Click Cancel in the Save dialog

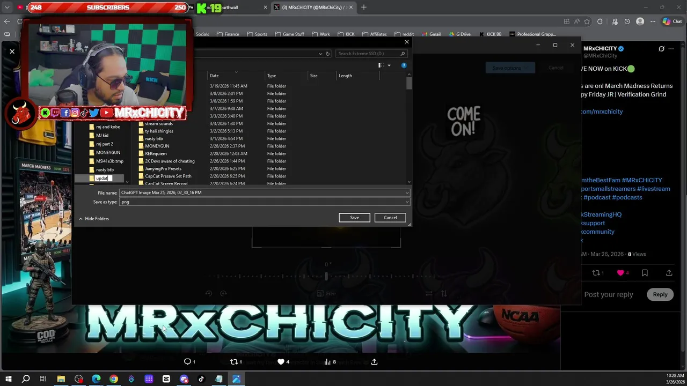tap(390, 218)
